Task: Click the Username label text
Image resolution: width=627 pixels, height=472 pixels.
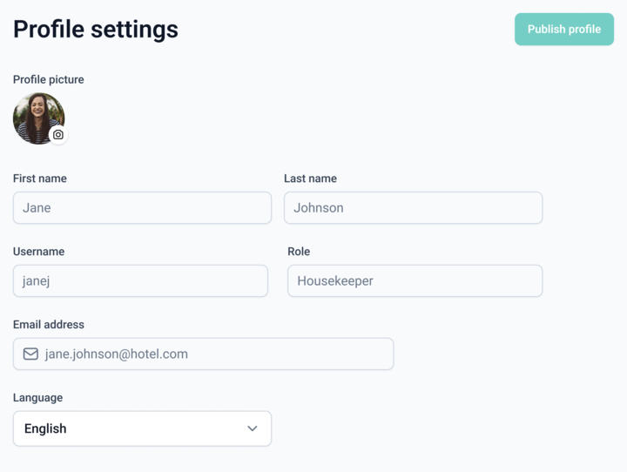Action: click(x=38, y=252)
